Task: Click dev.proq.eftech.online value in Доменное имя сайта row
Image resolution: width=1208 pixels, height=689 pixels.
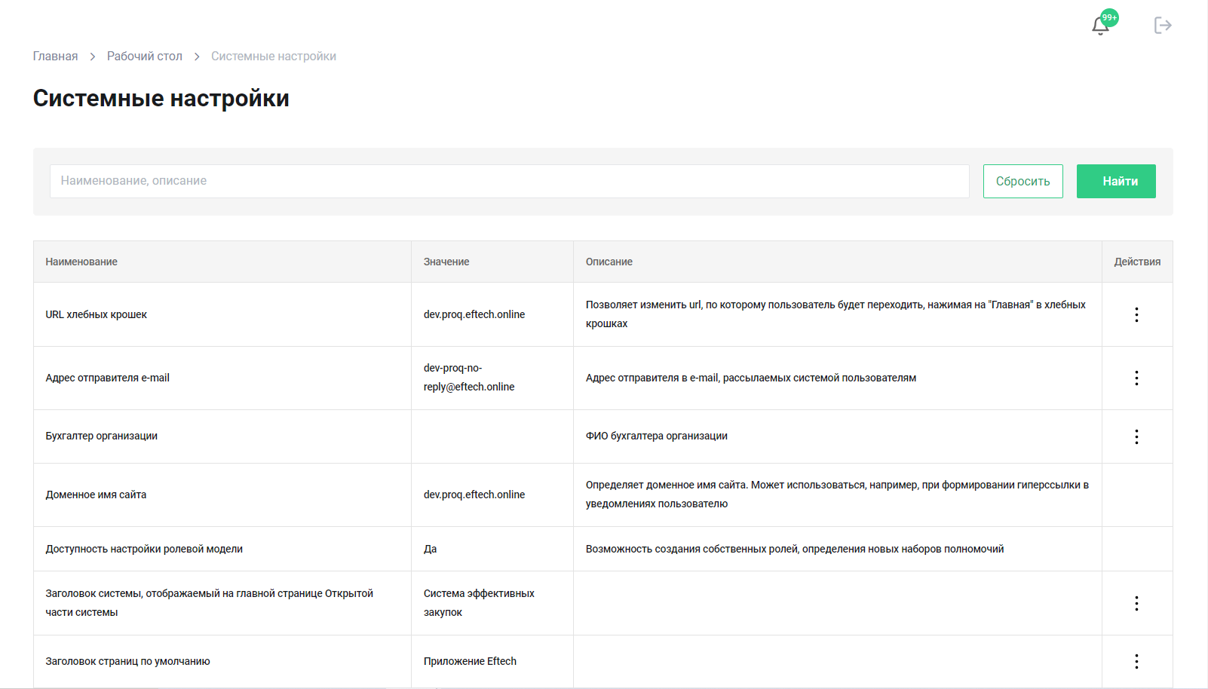Action: click(x=474, y=495)
